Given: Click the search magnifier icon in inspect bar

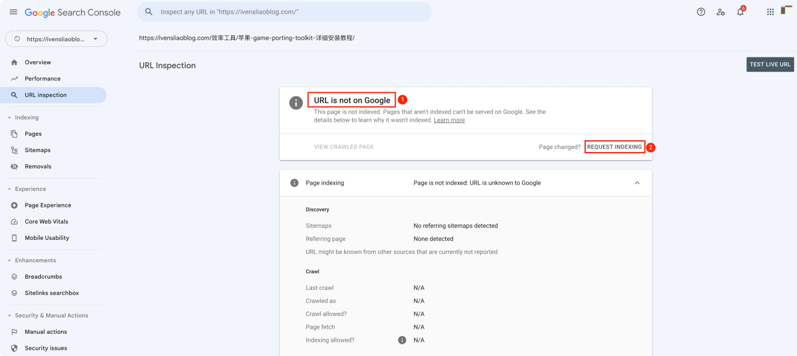Looking at the screenshot, I should coord(149,12).
